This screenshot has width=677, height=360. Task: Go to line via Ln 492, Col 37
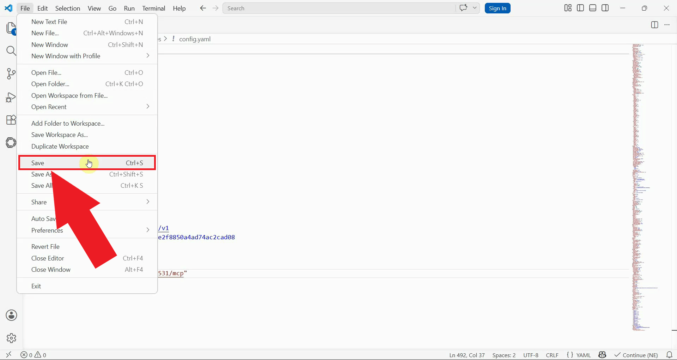[x=467, y=355]
